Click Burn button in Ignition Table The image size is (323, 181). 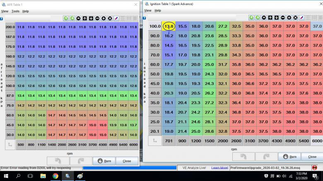pyautogui.click(x=290, y=157)
